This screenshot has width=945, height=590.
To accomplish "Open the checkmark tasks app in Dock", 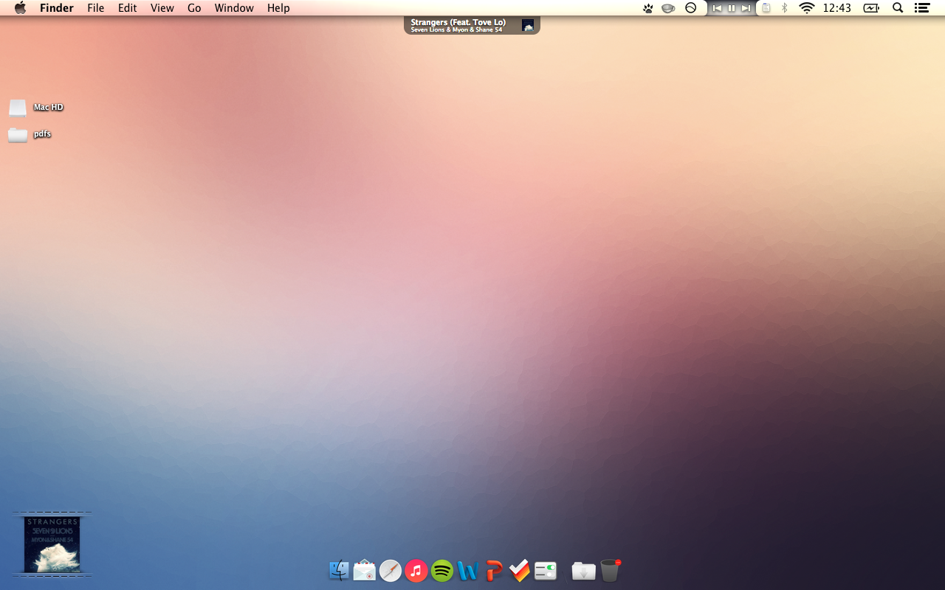I will click(x=520, y=570).
